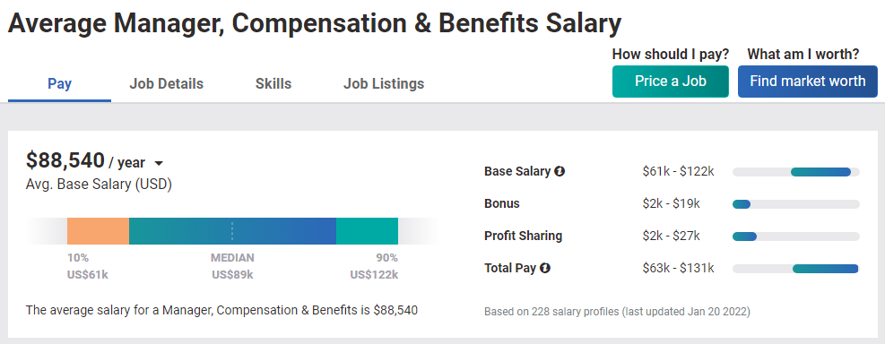Click the Bonus range bar
This screenshot has height=344, width=885.
(x=796, y=204)
